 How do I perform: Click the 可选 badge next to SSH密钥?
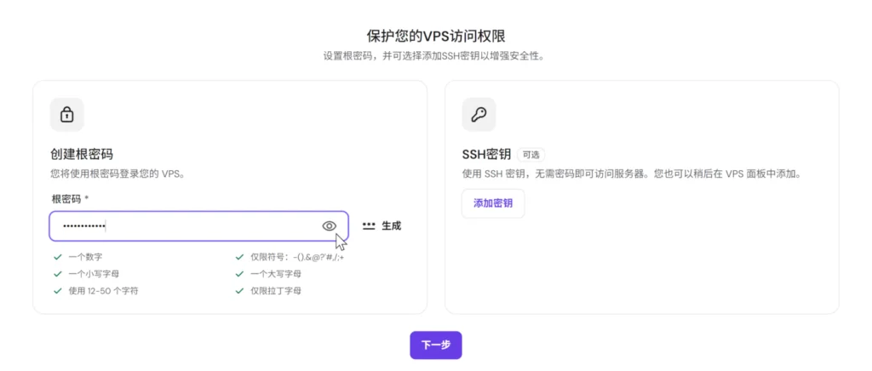click(531, 154)
